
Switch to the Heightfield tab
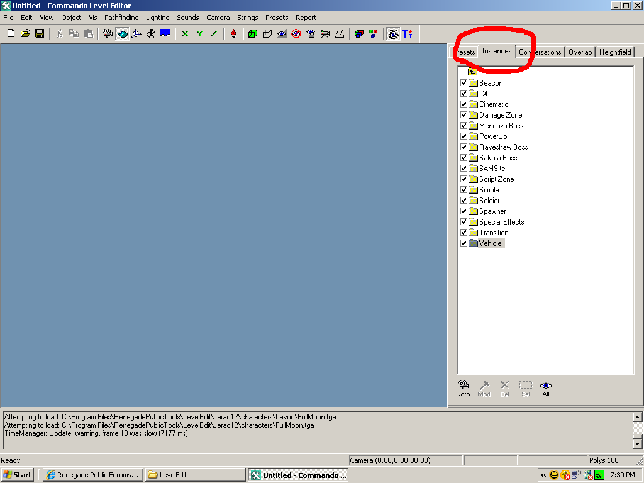point(614,52)
